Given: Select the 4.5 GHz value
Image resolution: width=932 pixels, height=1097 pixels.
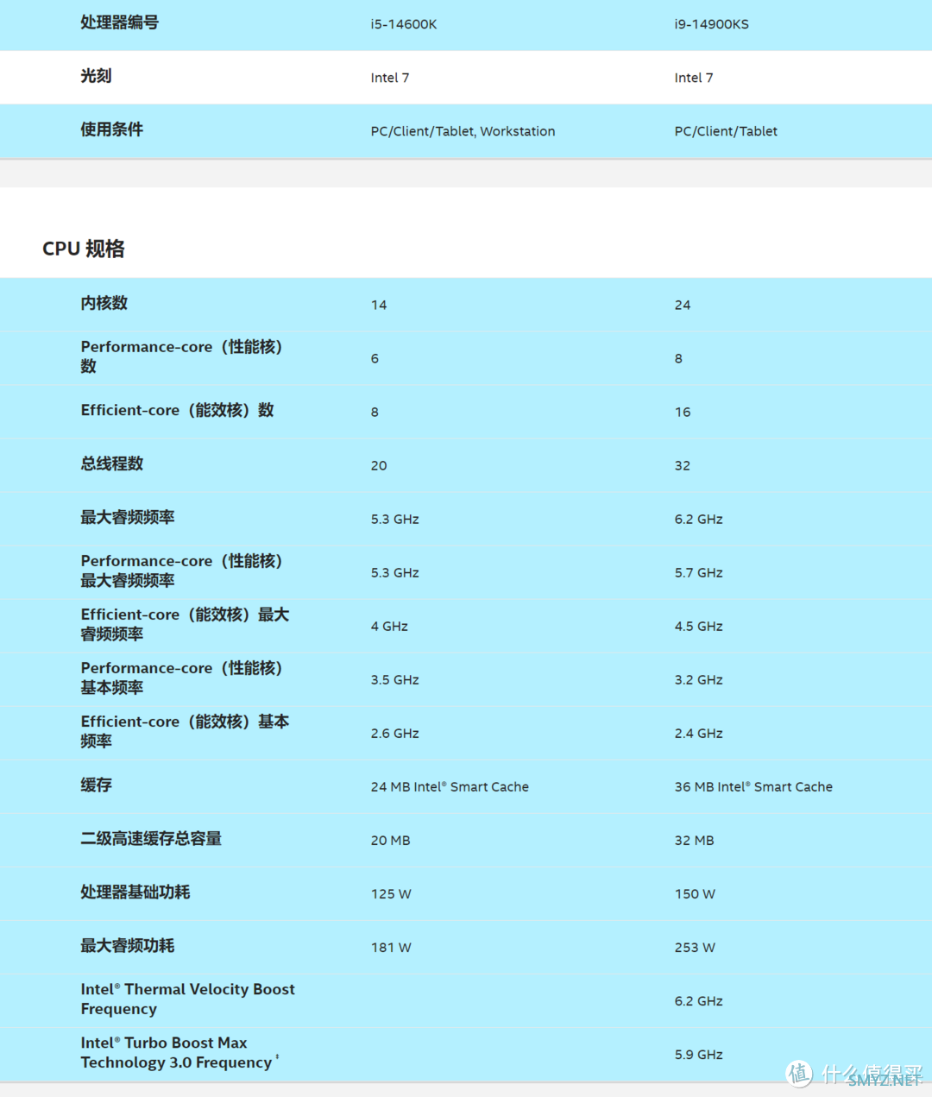Looking at the screenshot, I should tap(698, 626).
